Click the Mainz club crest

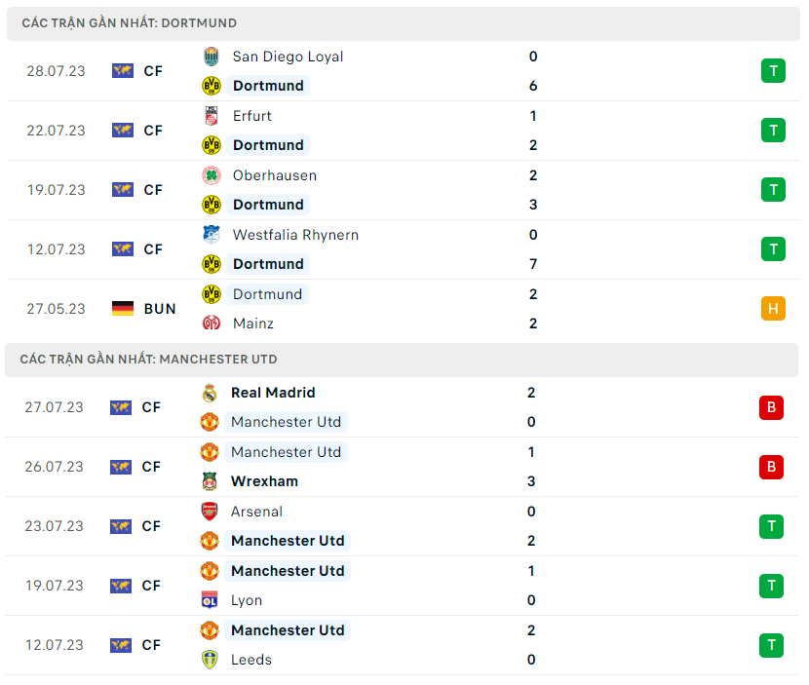click(x=211, y=323)
